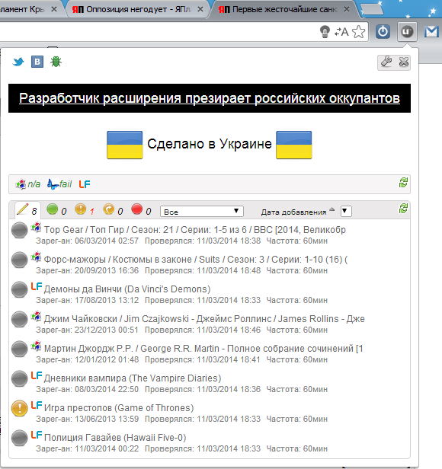Viewport: 442px width, 469px height.
Task: Open Джим Чайковски book entry
Action: [204, 319]
